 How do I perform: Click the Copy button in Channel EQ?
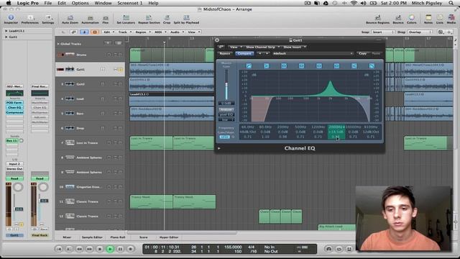click(362, 53)
